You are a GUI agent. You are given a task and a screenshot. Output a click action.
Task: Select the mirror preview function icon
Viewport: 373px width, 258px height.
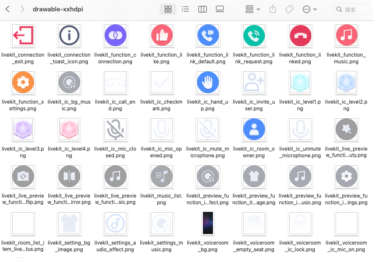pyautogui.click(x=69, y=176)
